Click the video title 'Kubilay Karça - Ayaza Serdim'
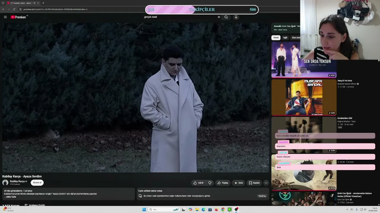380x213 pixels. point(22,176)
